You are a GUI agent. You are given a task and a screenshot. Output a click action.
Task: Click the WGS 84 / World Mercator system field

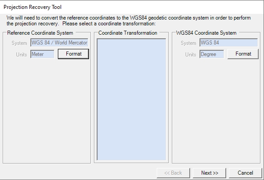coord(59,43)
